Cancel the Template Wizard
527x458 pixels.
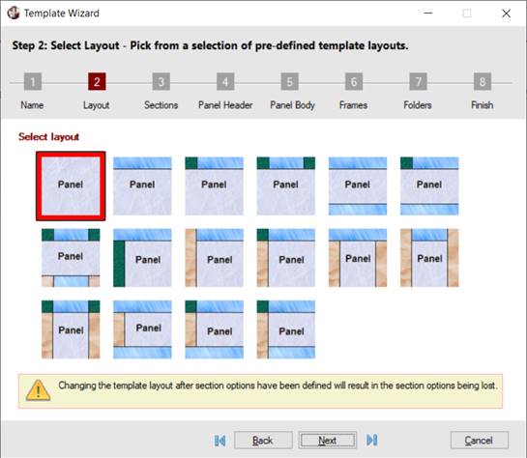[480, 441]
